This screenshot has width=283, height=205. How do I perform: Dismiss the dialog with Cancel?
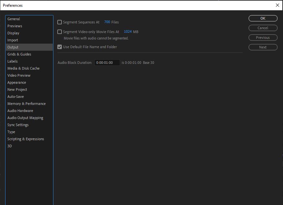click(262, 28)
